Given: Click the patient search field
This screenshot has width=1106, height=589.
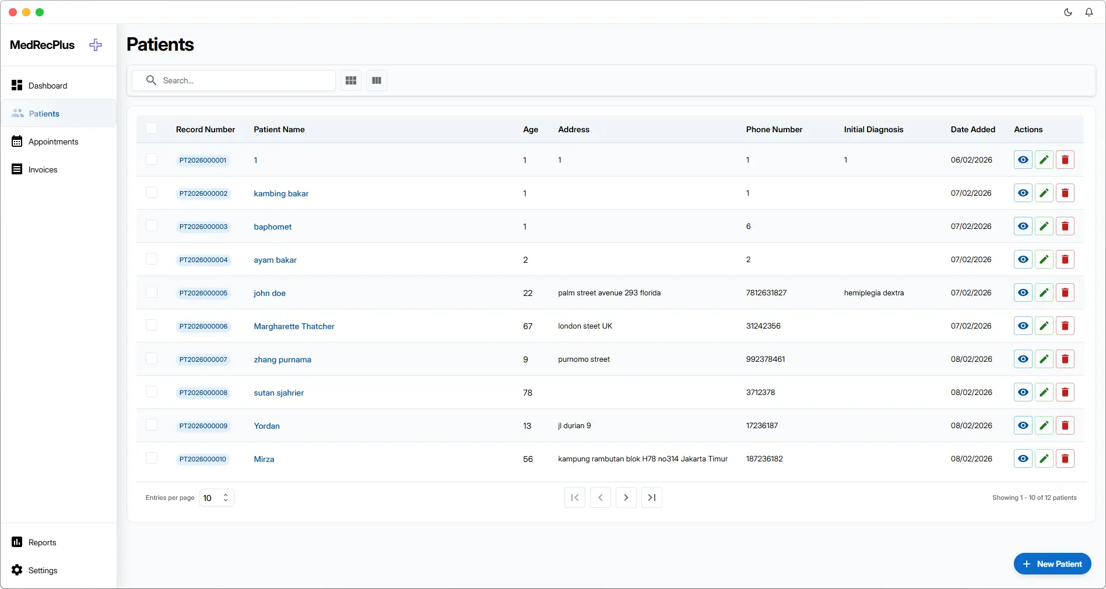Looking at the screenshot, I should point(234,80).
